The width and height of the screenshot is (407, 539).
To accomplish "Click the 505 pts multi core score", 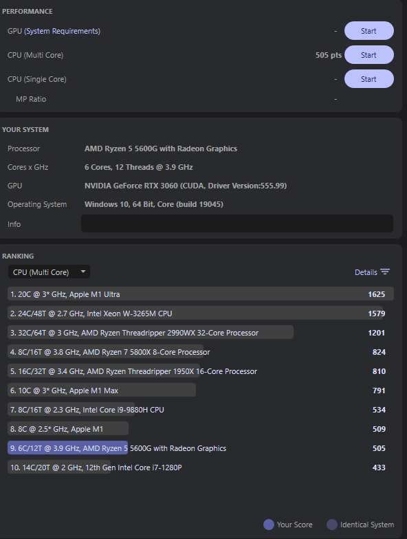I will point(329,55).
